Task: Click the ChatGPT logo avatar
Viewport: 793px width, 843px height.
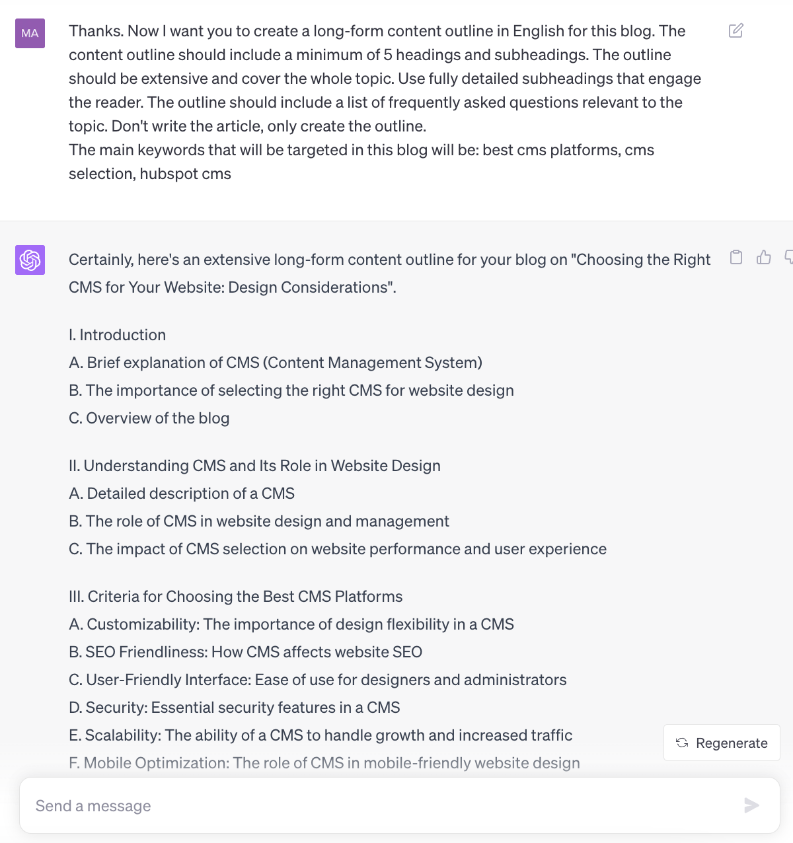Action: tap(30, 260)
